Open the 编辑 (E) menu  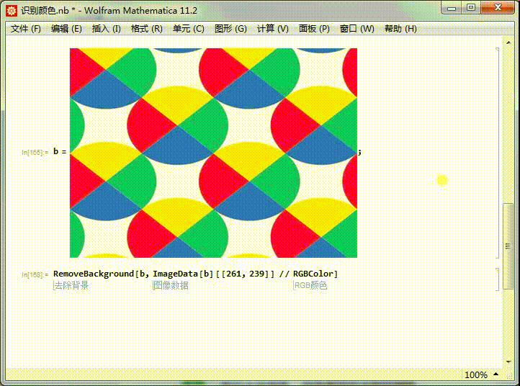tap(66, 29)
